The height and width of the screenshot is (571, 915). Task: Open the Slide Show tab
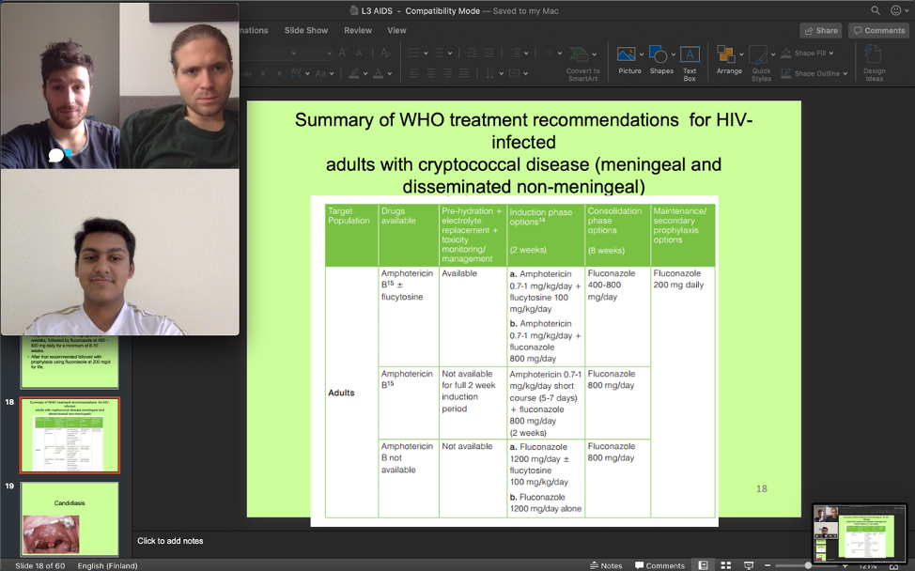(x=306, y=30)
